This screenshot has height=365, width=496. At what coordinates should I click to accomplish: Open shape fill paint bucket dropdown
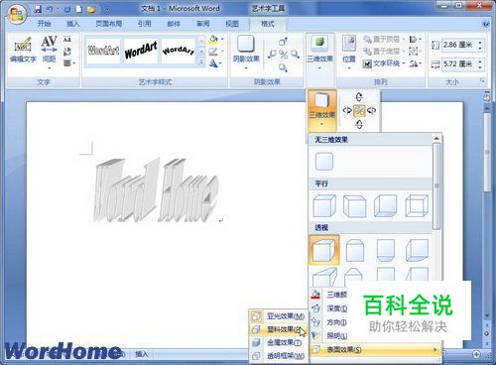click(215, 40)
